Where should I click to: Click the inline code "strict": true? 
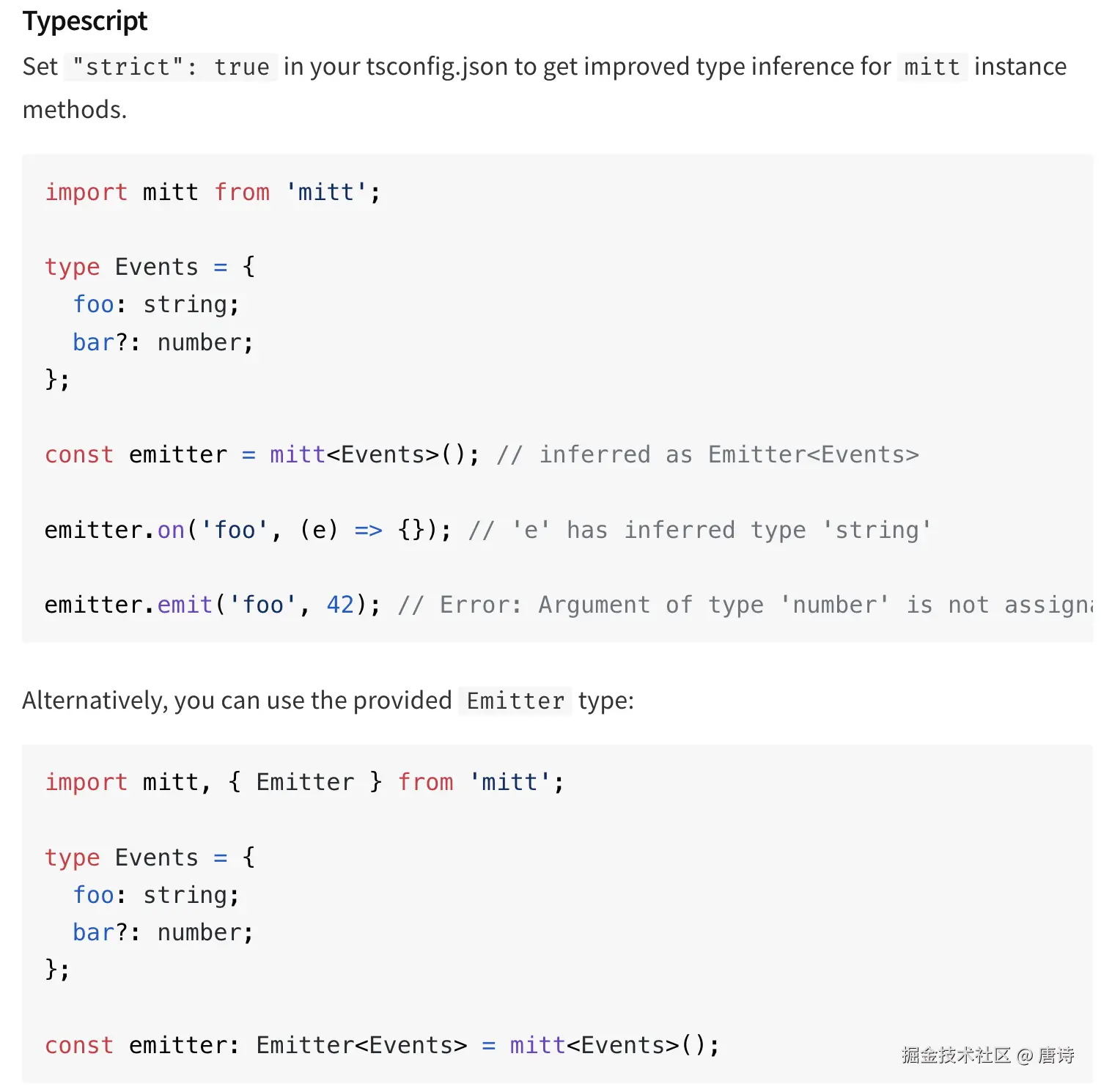[x=171, y=67]
